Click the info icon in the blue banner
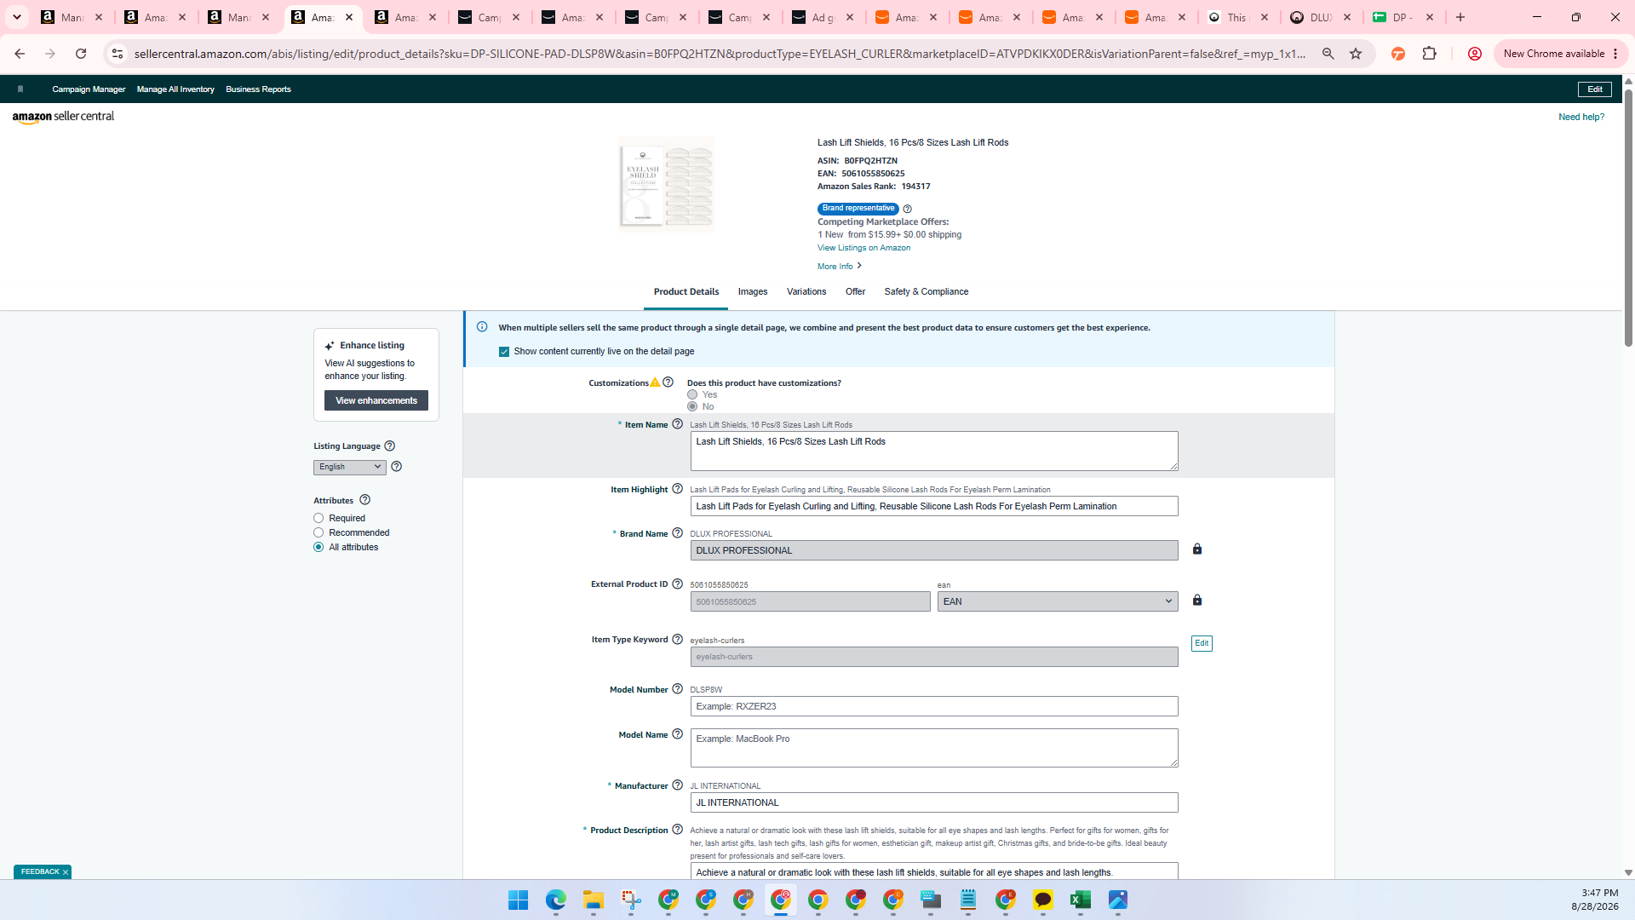1635x920 pixels. [x=482, y=327]
